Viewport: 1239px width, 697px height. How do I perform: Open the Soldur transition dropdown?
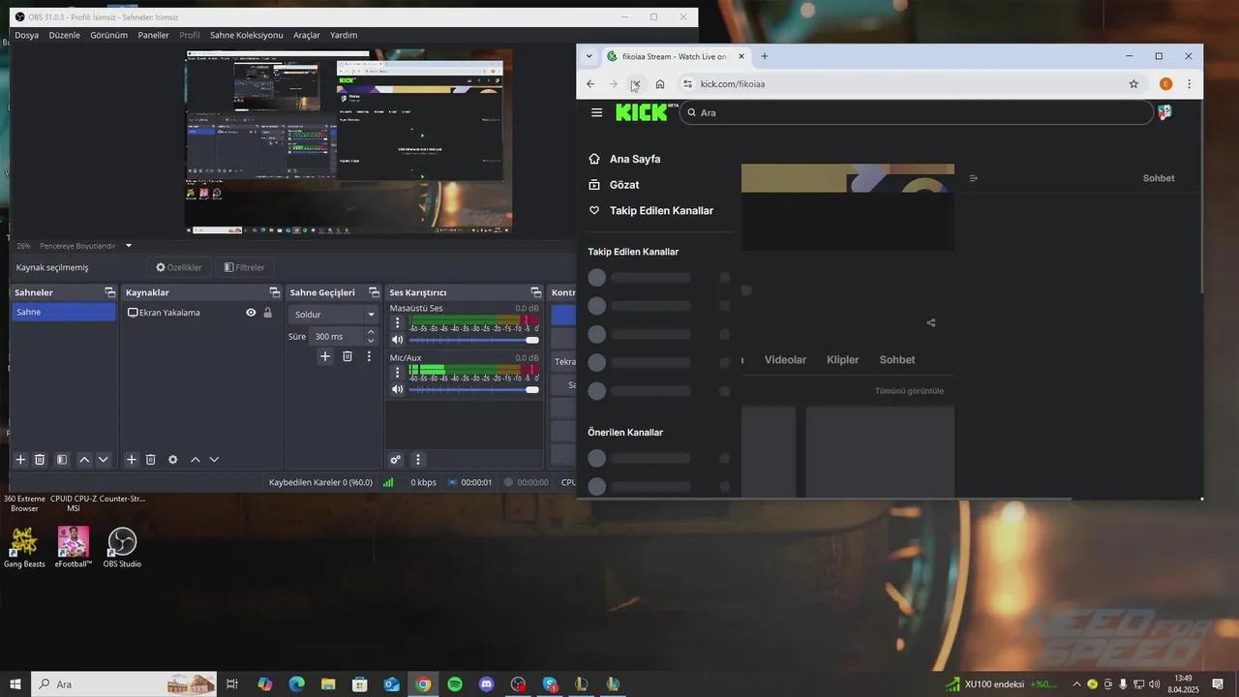333,314
